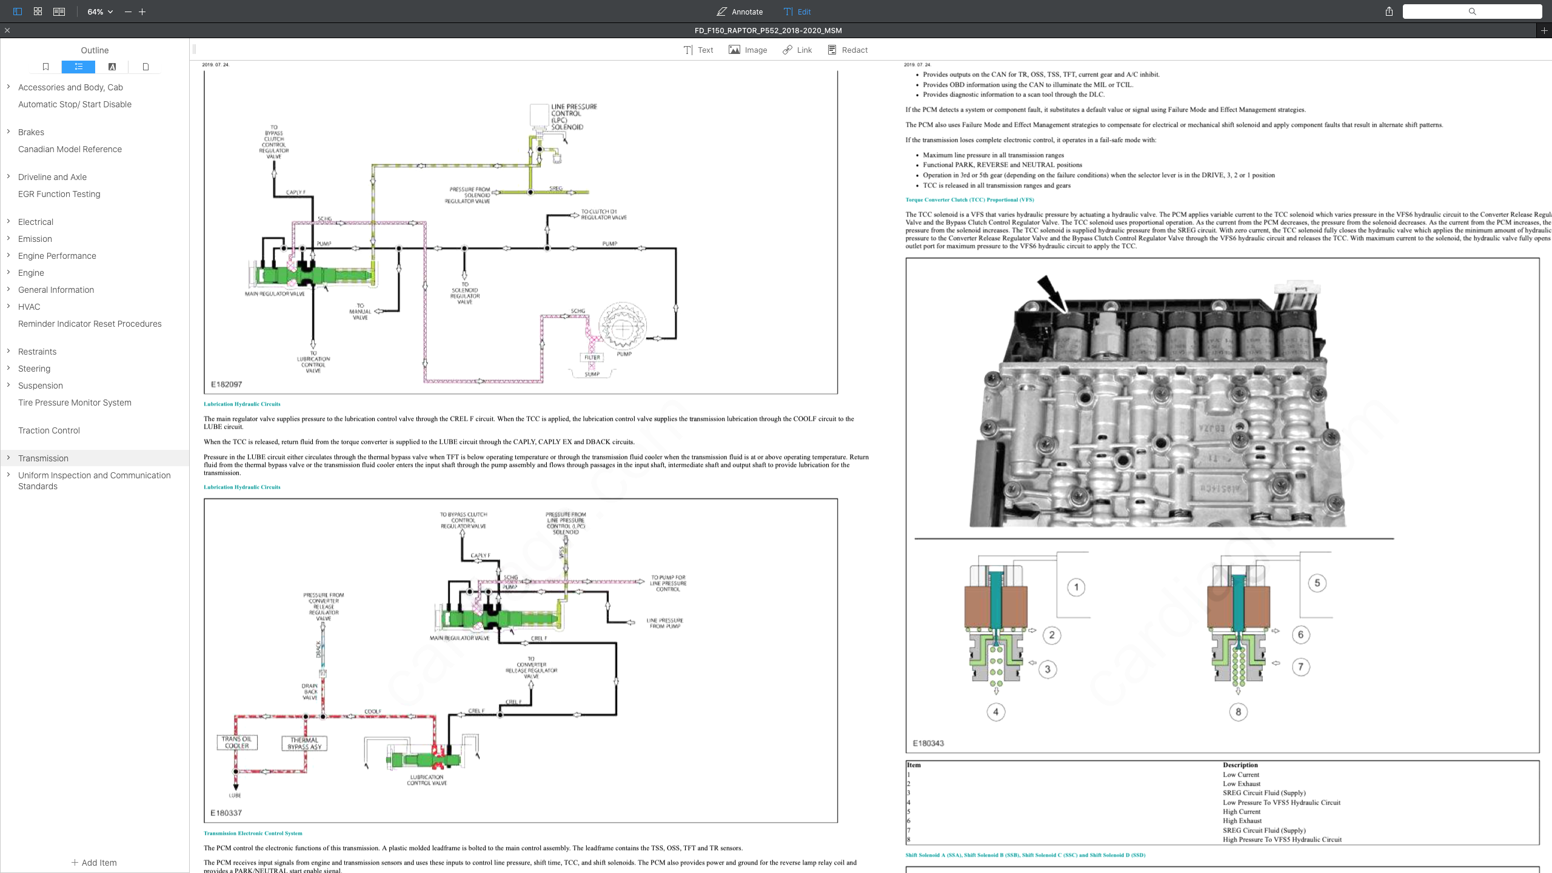Add a new tab with plus button
Viewport: 1552px width, 873px height.
click(x=1544, y=30)
